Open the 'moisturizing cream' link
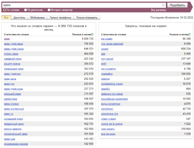This screenshot has width=194, height=148. (112, 84)
